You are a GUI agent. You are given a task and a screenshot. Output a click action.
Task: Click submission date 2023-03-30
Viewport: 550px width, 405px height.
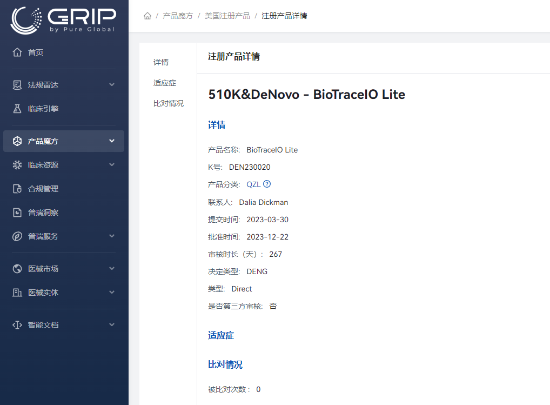[267, 220]
